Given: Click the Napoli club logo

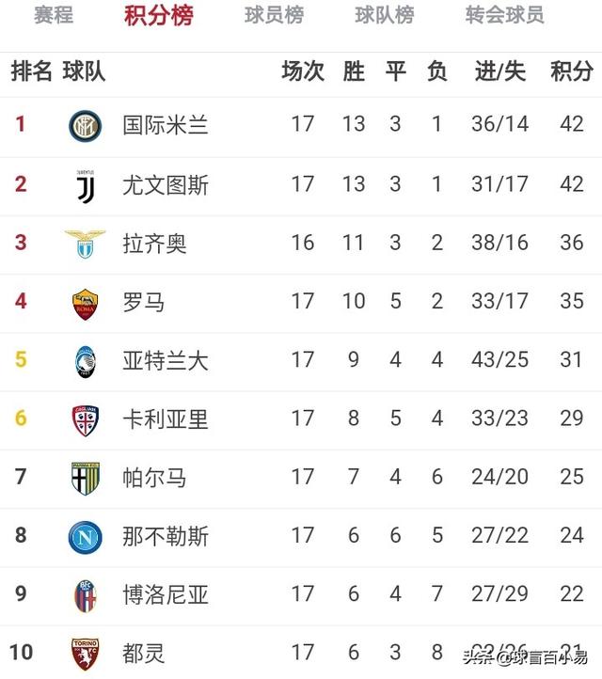Looking at the screenshot, I should [85, 537].
